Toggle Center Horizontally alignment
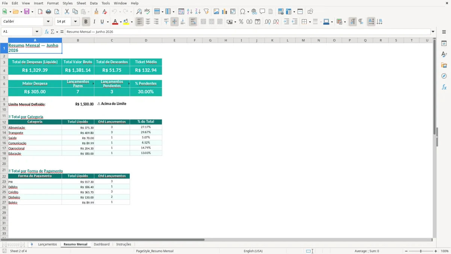This screenshot has width=451, height=254. coord(148,22)
